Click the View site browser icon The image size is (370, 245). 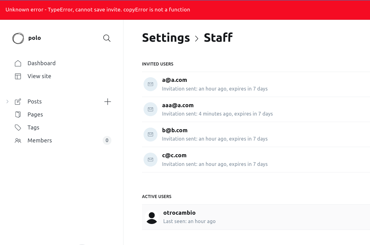tap(18, 76)
